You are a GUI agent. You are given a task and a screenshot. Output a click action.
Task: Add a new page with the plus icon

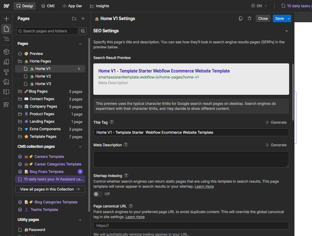[x=83, y=19]
